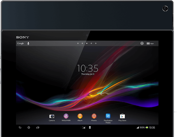
Task: Tap the green battery icon
Action: (x=147, y=127)
